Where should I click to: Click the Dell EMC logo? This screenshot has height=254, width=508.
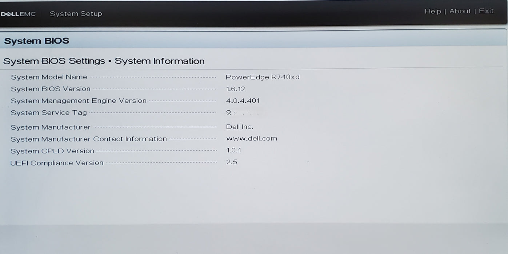(x=19, y=14)
